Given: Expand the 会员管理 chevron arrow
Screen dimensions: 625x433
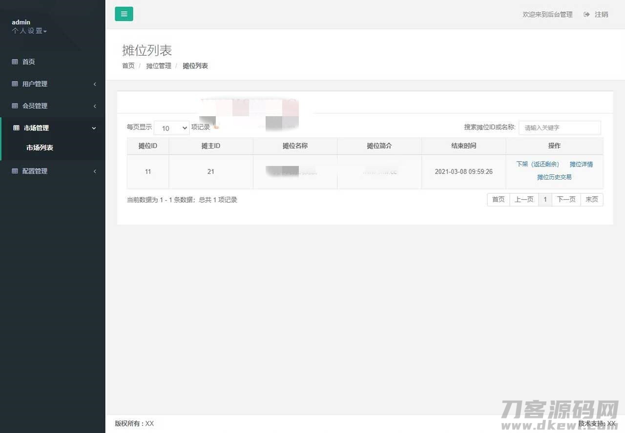Looking at the screenshot, I should tap(95, 106).
